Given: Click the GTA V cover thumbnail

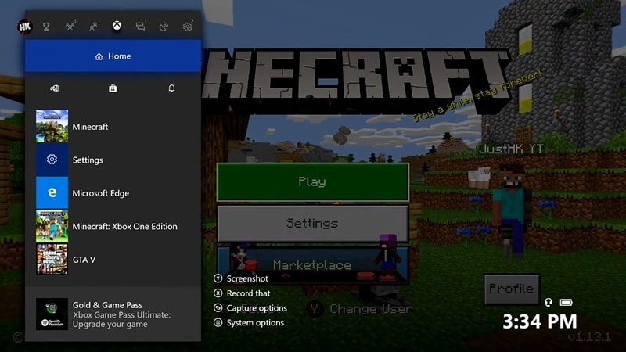Looking at the screenshot, I should pyautogui.click(x=52, y=260).
